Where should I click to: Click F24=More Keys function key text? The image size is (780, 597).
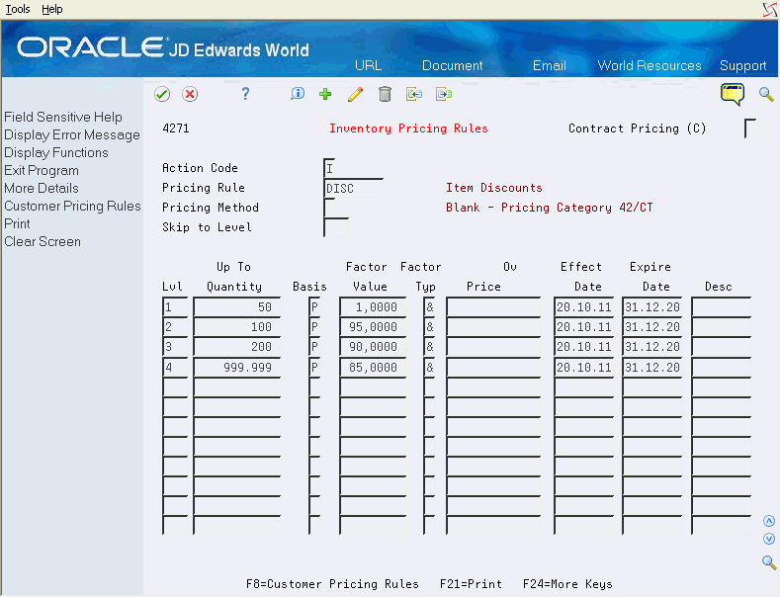[567, 583]
